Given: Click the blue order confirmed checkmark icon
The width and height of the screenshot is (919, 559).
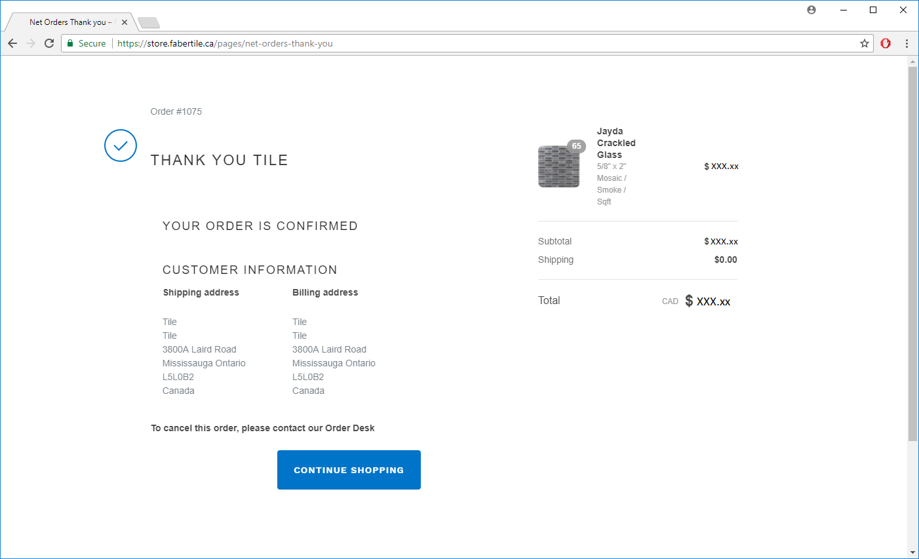Looking at the screenshot, I should tap(121, 145).
